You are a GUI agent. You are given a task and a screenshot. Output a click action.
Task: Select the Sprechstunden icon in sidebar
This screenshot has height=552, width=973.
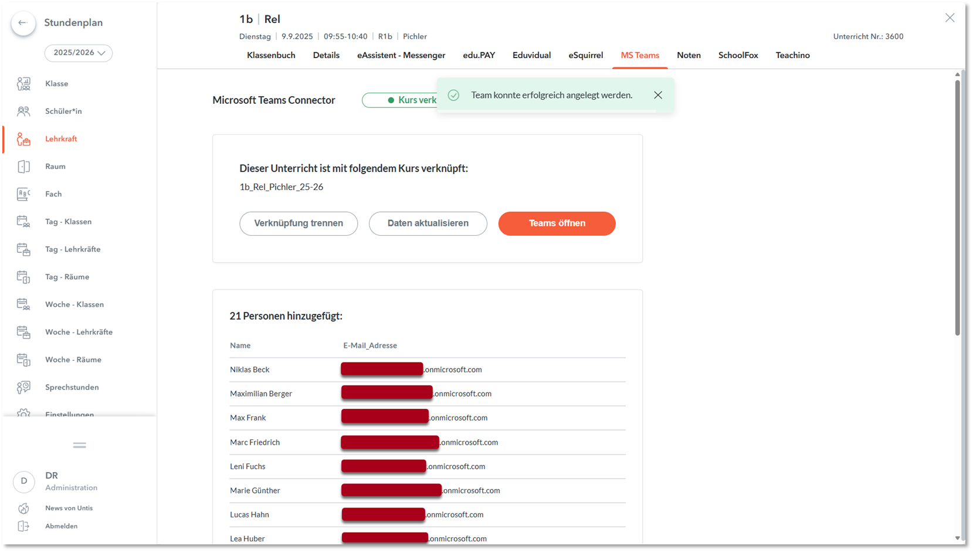(23, 387)
